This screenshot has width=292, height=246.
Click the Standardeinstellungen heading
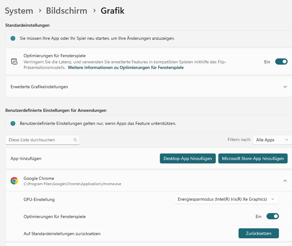coord(27,25)
